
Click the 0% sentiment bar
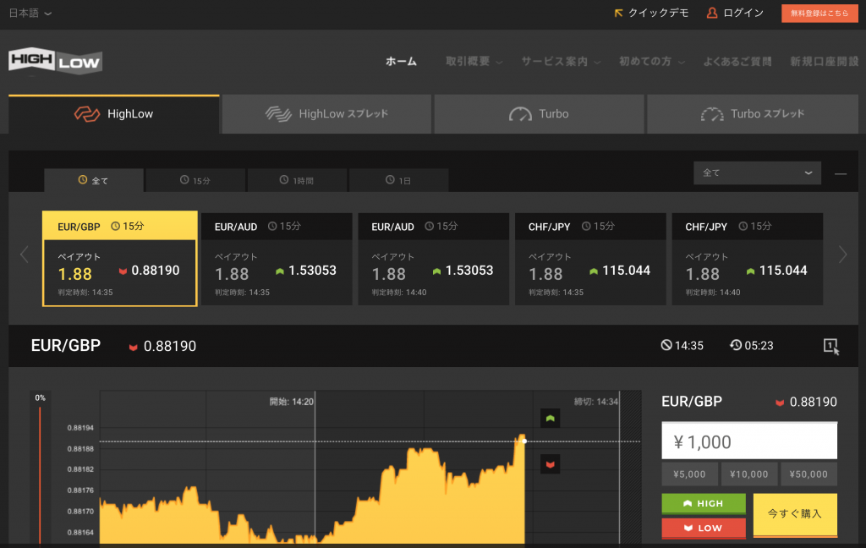coord(40,467)
